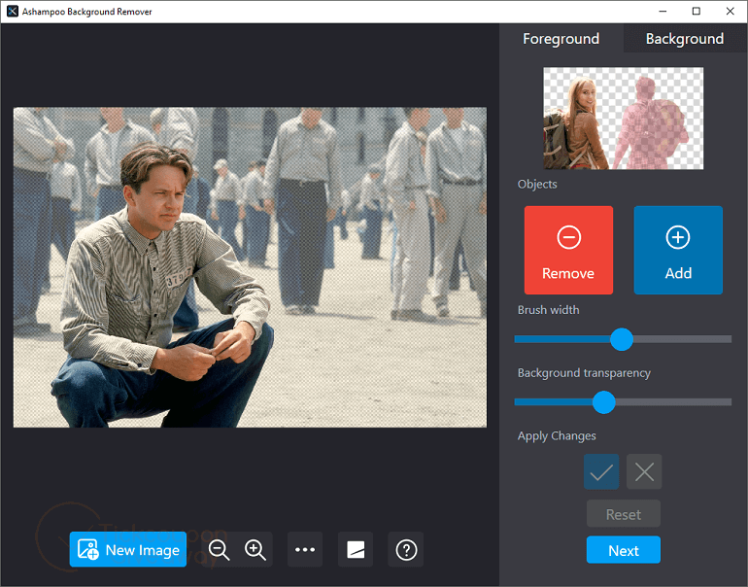
Task: Adjust the Background transparency slider handle
Action: (604, 402)
